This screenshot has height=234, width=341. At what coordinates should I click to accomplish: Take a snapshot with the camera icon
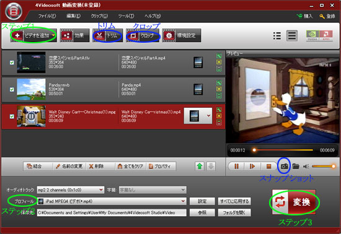tap(285, 167)
